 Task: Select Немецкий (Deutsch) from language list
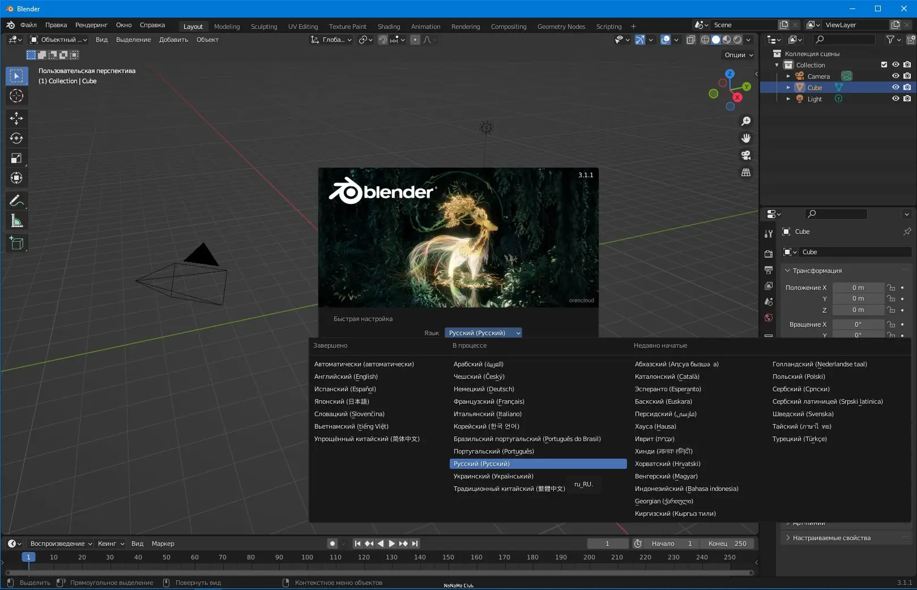coord(484,389)
